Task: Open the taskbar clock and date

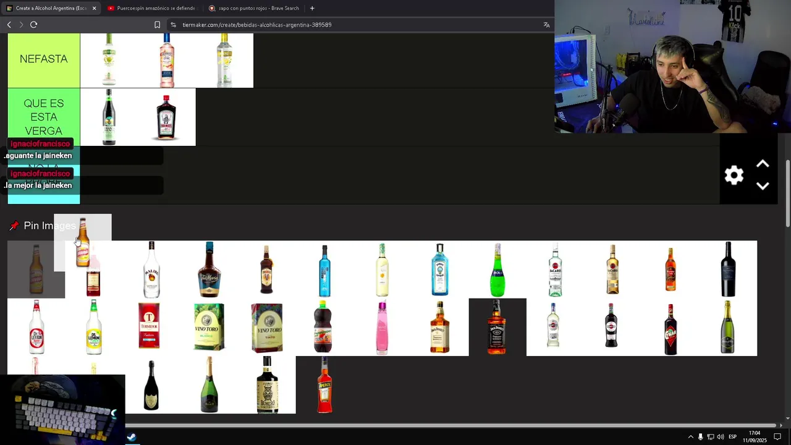Action: (x=755, y=437)
